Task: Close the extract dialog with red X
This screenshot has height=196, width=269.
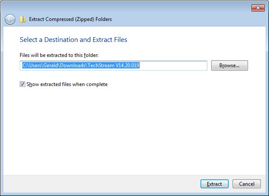Action: click(258, 8)
